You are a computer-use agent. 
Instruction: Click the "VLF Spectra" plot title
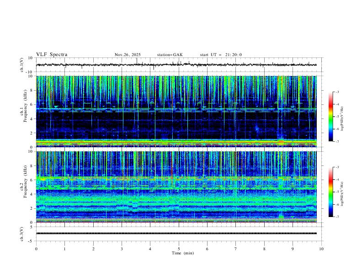(x=52, y=55)
